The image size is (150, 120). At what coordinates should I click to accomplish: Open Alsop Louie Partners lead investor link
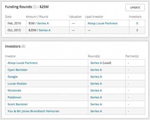103,23
